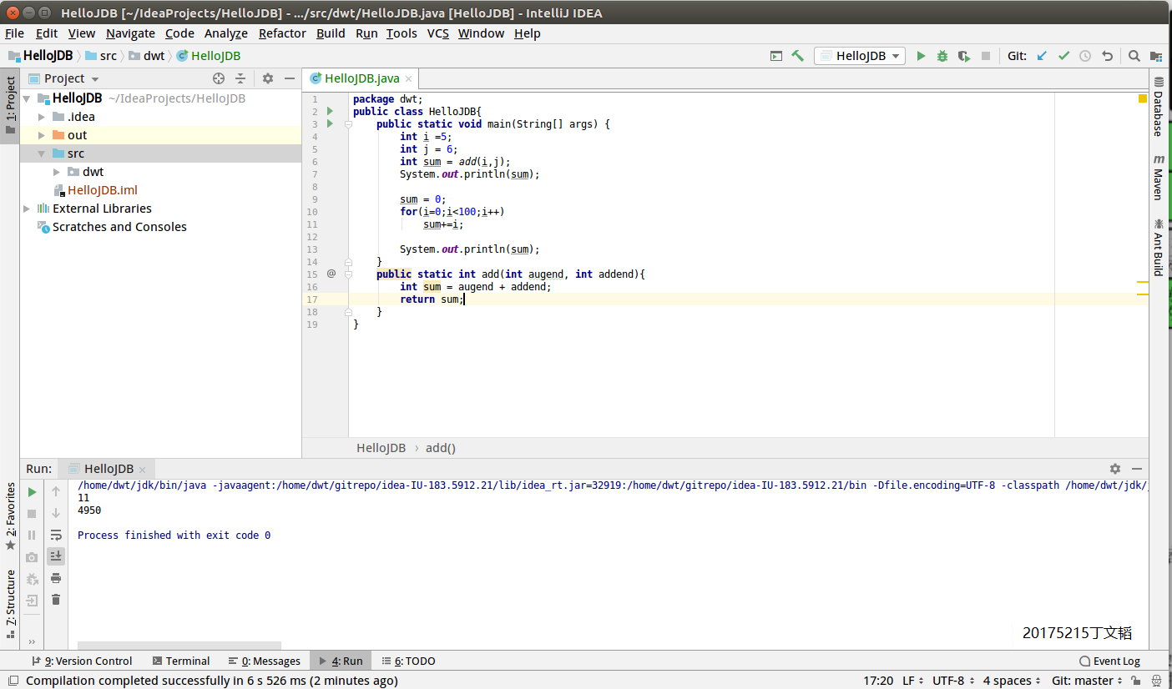Open the Database side panel
The width and height of the screenshot is (1172, 689).
[1159, 106]
